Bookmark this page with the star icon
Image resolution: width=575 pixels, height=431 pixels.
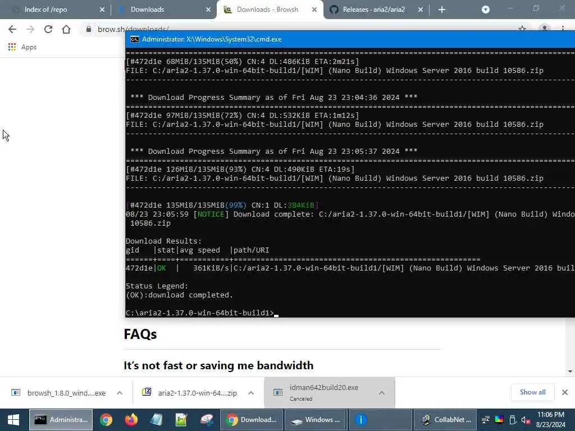coord(522,29)
